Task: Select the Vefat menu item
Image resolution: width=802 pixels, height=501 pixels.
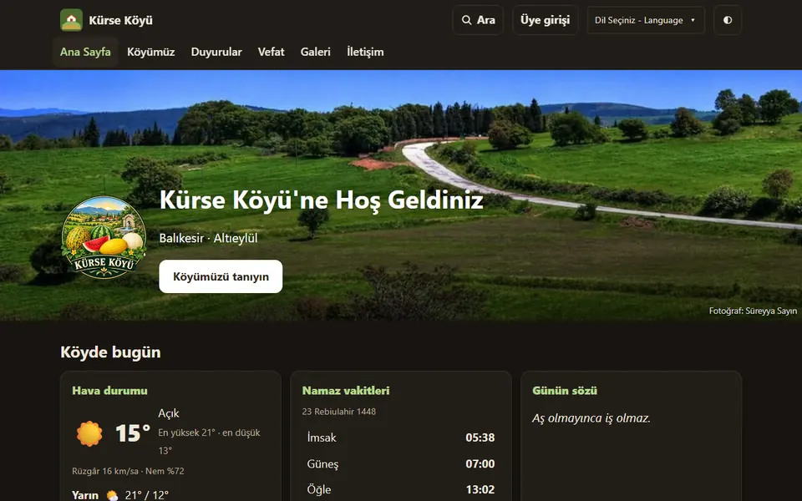Action: 271,52
